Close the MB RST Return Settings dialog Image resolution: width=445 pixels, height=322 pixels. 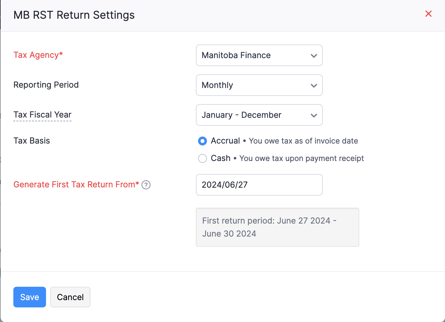pyautogui.click(x=428, y=14)
